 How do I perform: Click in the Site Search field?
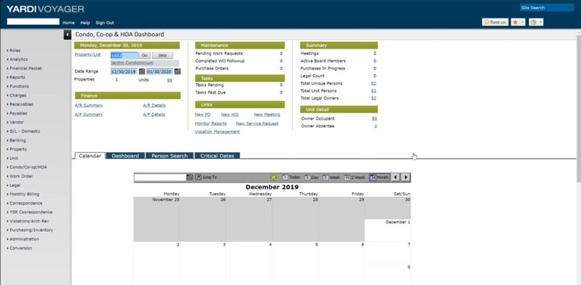coord(547,8)
